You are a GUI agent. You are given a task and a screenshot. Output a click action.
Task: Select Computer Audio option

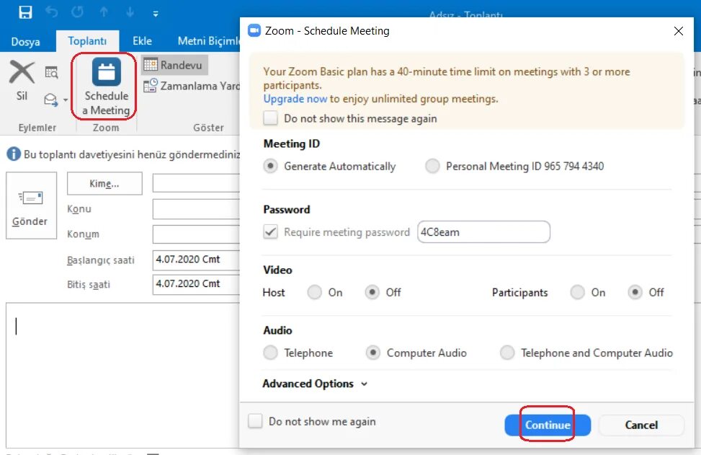(x=373, y=353)
